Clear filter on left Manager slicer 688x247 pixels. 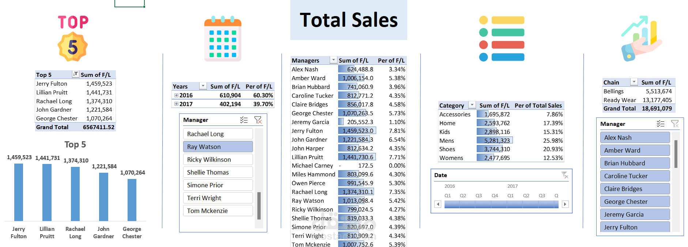point(258,120)
